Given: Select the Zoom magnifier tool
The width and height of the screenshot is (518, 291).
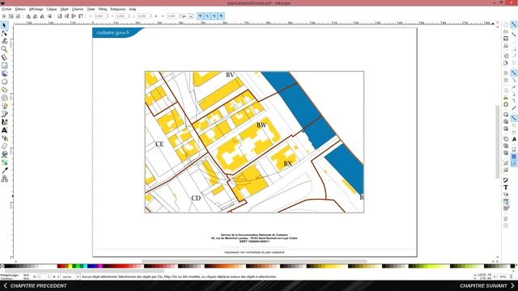Looking at the screenshot, I should click(4, 49).
